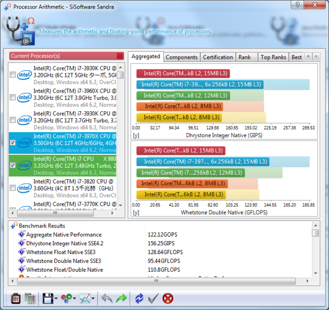
Task: Click the gray back arrow icon
Action: pyautogui.click(x=107, y=298)
